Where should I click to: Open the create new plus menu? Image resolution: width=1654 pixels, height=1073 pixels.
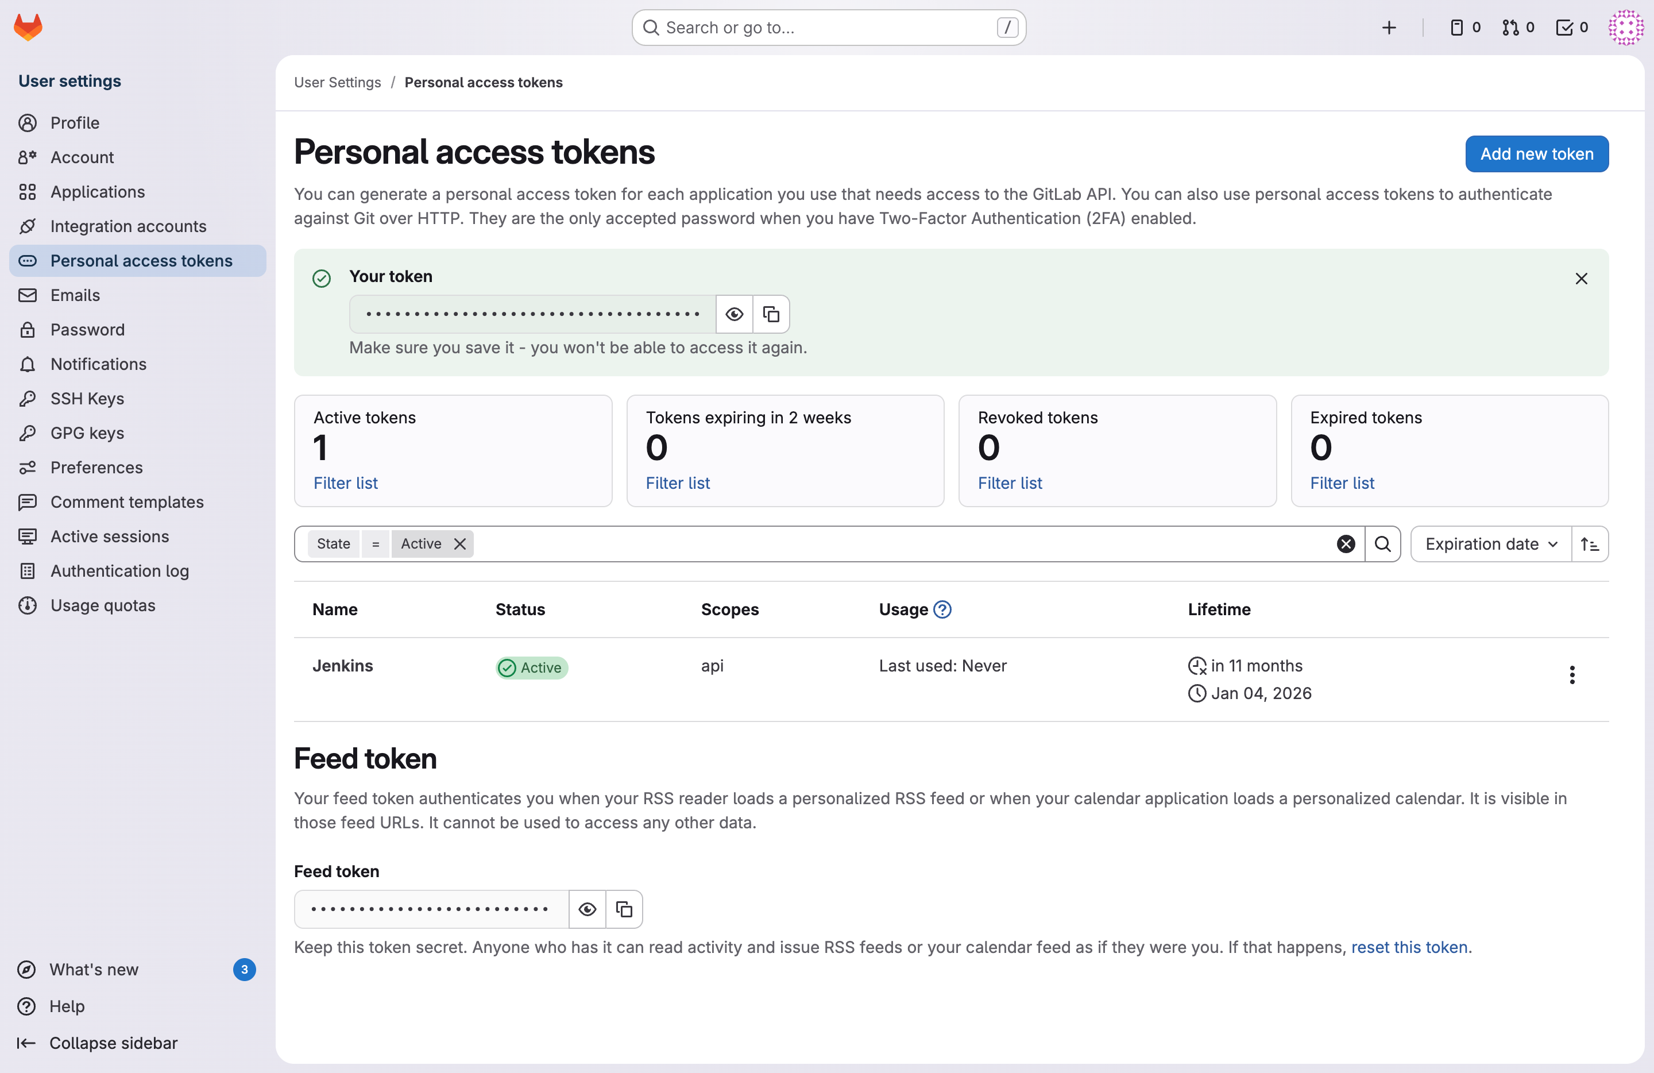click(x=1389, y=27)
